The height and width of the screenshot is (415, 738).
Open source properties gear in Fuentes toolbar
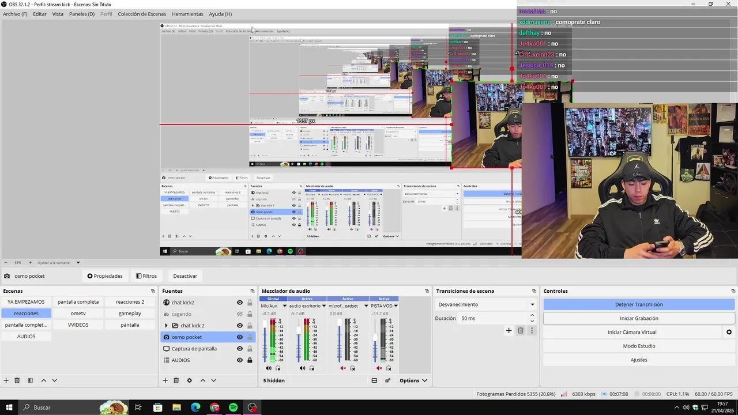click(189, 380)
